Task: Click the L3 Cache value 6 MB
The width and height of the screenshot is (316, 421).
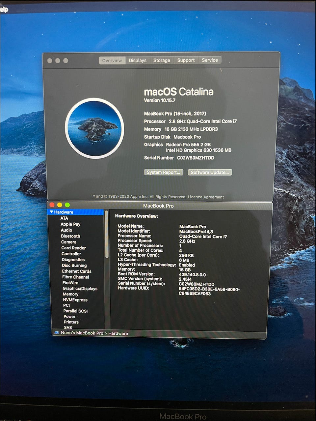Action: pyautogui.click(x=184, y=260)
